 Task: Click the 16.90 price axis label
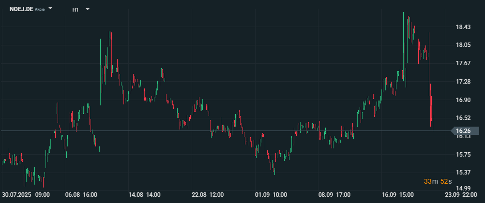coord(463,100)
